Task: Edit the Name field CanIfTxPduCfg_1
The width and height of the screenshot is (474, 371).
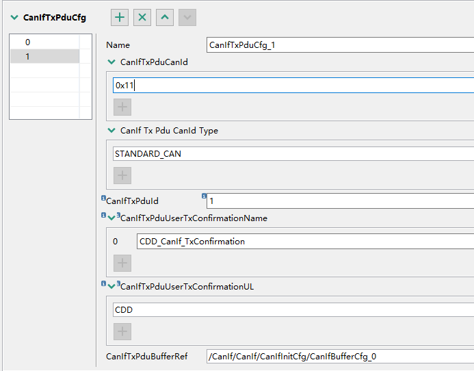Action: click(x=340, y=44)
